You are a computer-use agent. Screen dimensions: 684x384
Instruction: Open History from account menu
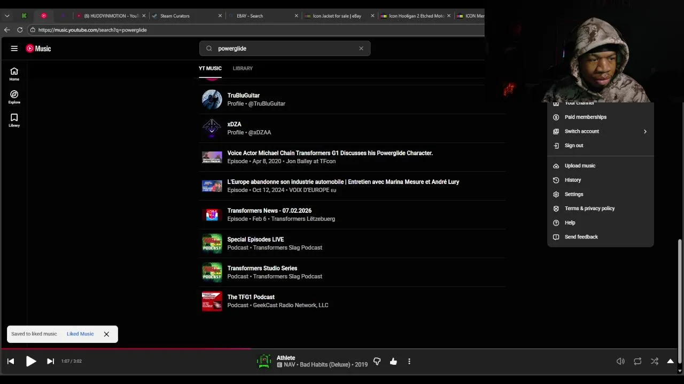pos(600,180)
